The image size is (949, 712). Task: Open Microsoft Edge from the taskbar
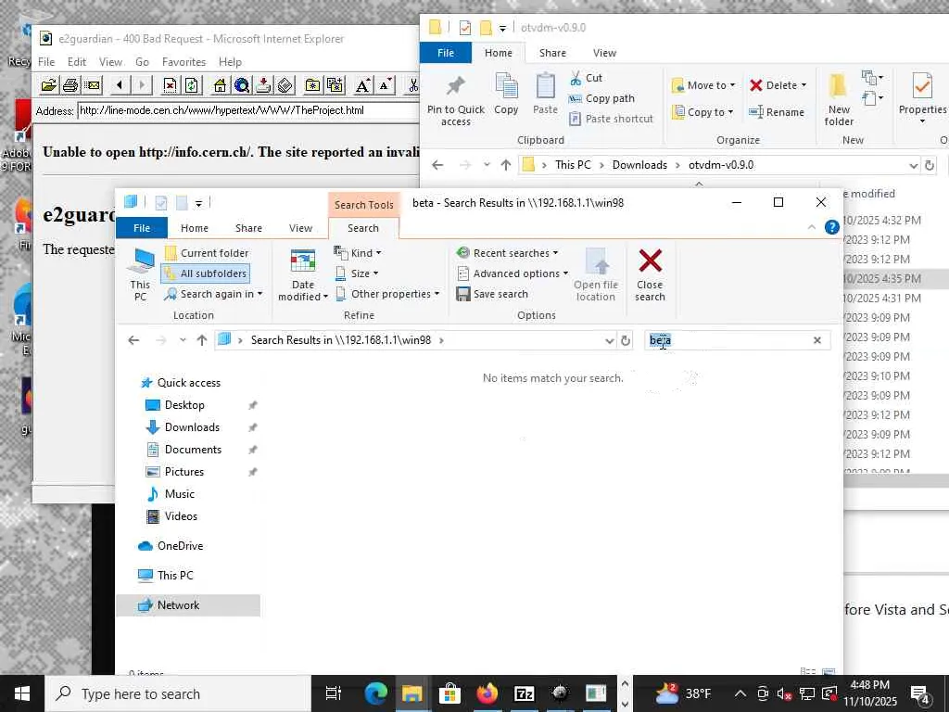tap(375, 693)
